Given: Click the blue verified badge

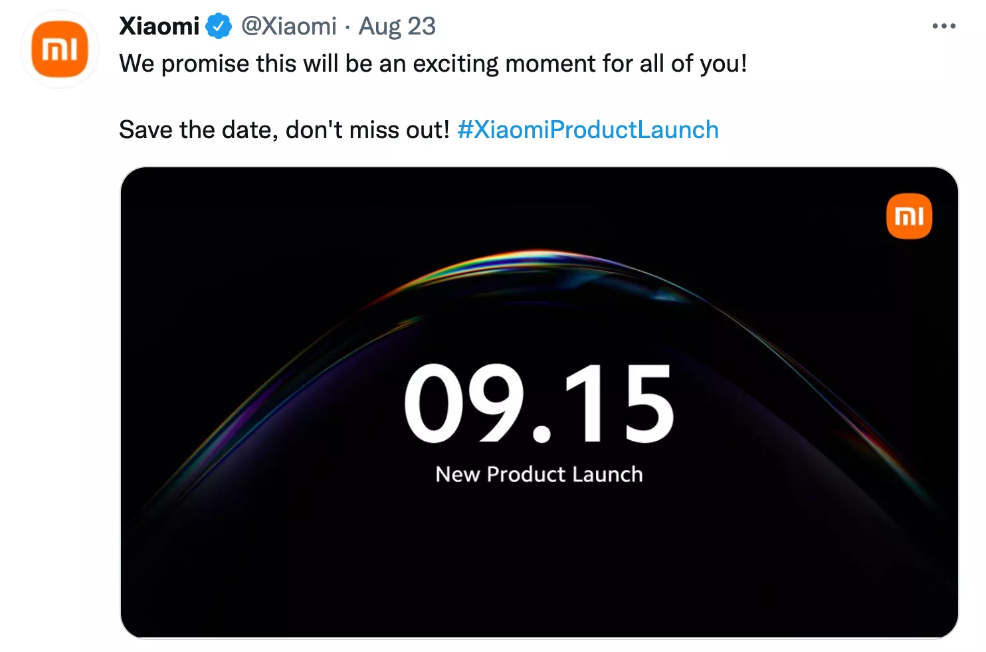Looking at the screenshot, I should [218, 27].
